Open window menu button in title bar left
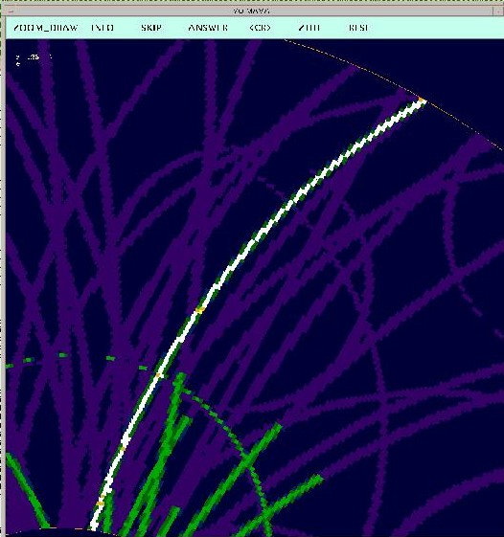The image size is (504, 537). tap(11, 11)
